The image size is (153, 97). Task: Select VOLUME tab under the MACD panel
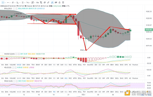pos(12,65)
